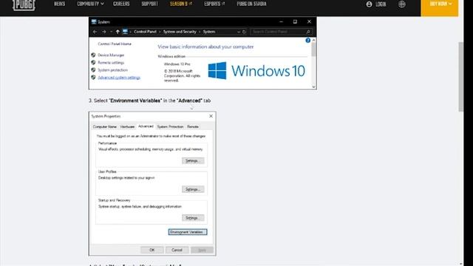473x266 pixels.
Task: Click Control Panel Home link
Action: pos(115,44)
